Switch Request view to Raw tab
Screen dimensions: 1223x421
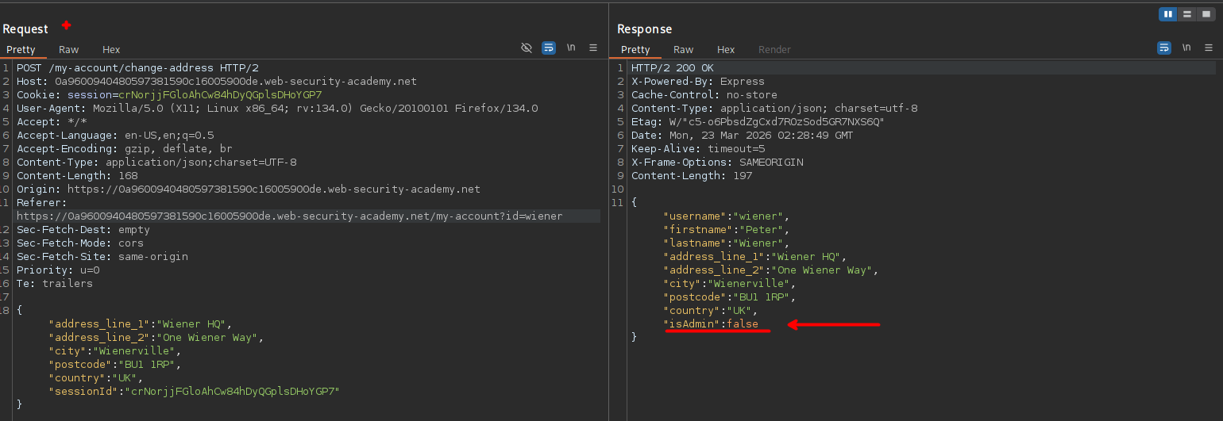(69, 50)
